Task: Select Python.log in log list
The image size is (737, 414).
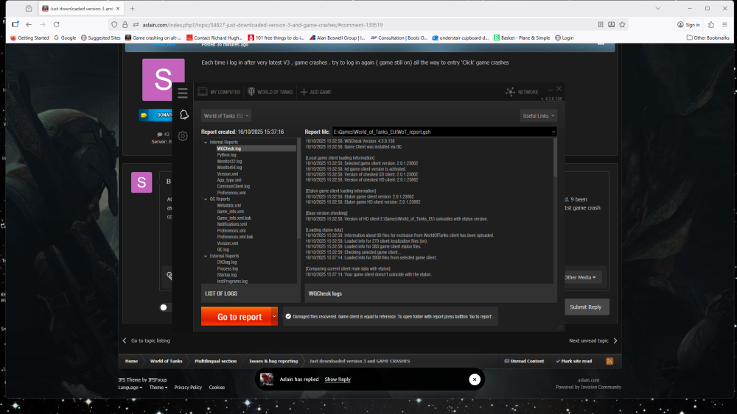Action: click(x=226, y=154)
